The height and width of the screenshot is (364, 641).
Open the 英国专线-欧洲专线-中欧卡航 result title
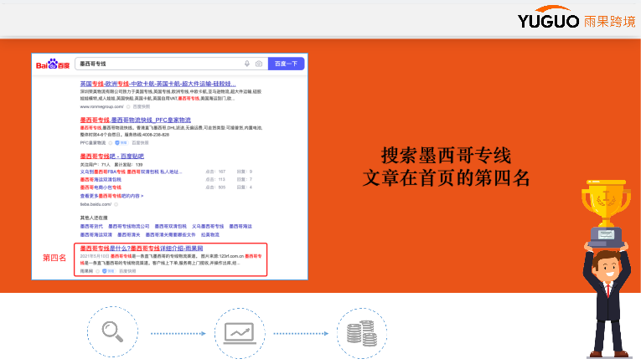[x=158, y=84]
